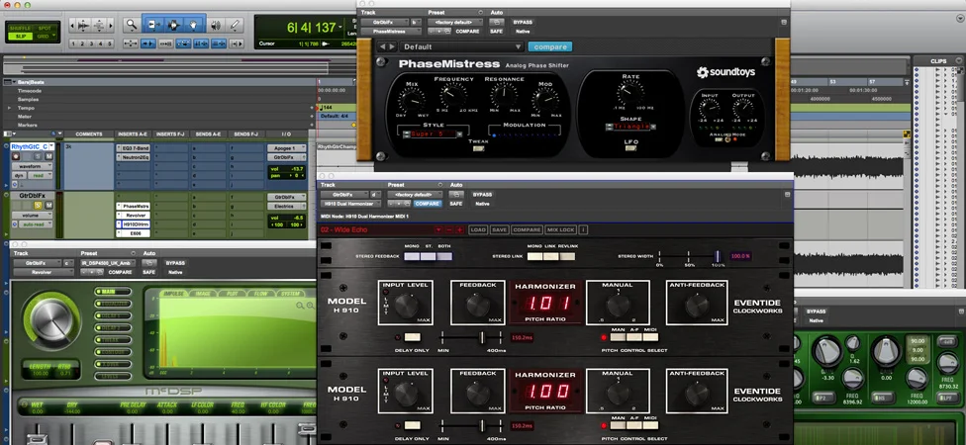Click the H910 SAVE button

pyautogui.click(x=499, y=229)
